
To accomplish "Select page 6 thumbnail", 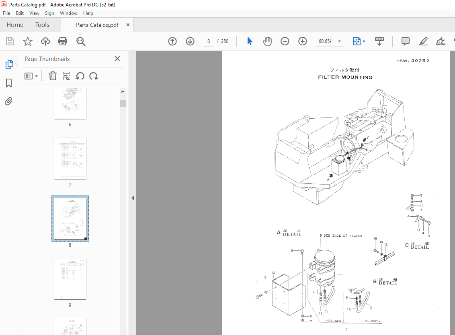I will 70,104.
